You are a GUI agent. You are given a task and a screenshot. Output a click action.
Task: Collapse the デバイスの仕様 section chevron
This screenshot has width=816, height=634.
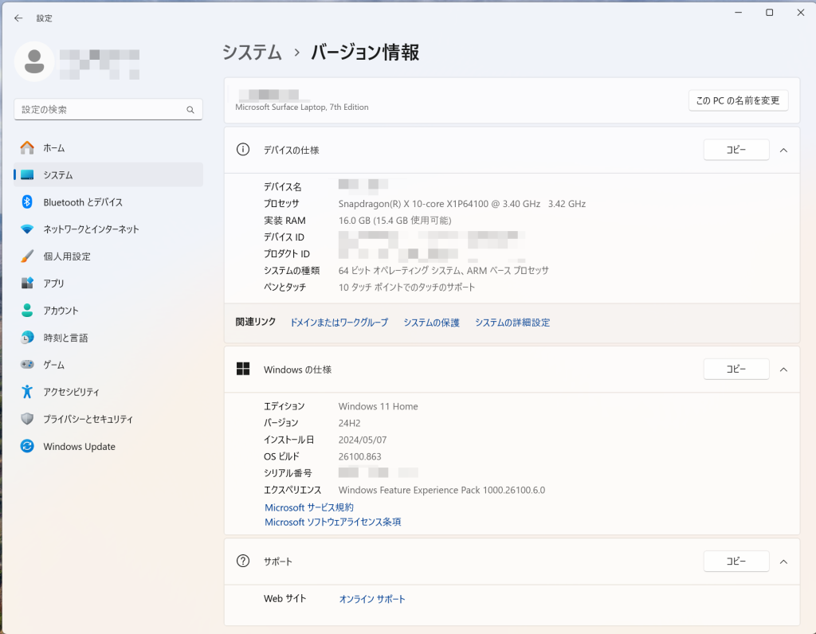tap(783, 150)
